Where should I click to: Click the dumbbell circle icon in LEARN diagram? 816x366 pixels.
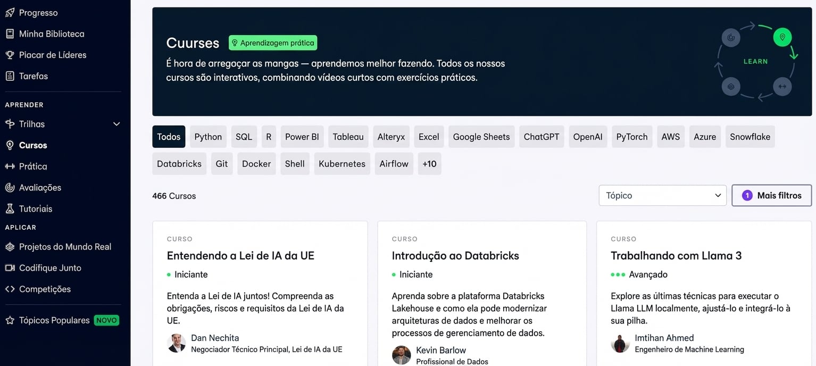[782, 86]
